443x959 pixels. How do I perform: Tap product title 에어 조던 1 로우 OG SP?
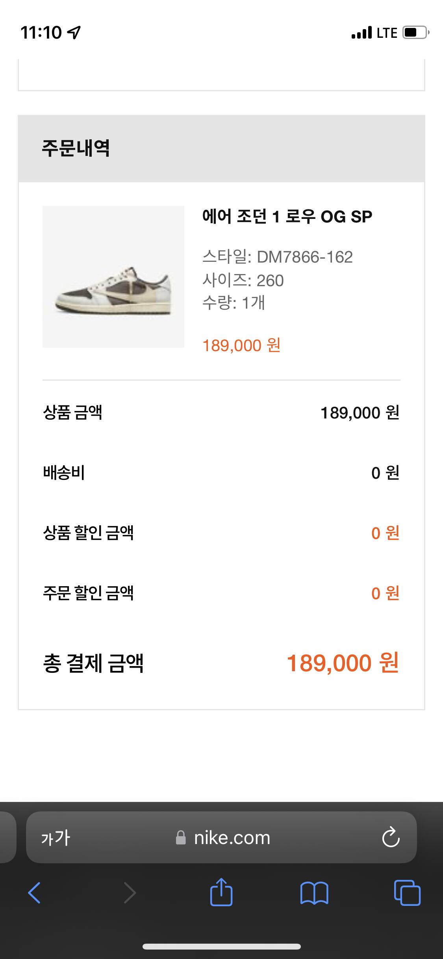[x=287, y=217]
